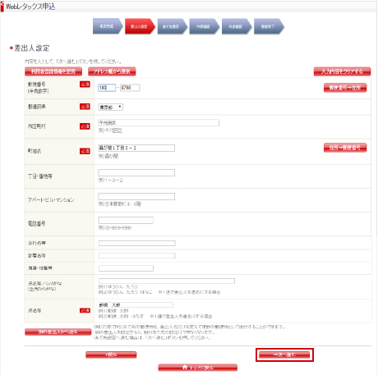The height and width of the screenshot is (375, 378).
Task: Click the 本文作成 step arrow
Action: tap(108, 26)
